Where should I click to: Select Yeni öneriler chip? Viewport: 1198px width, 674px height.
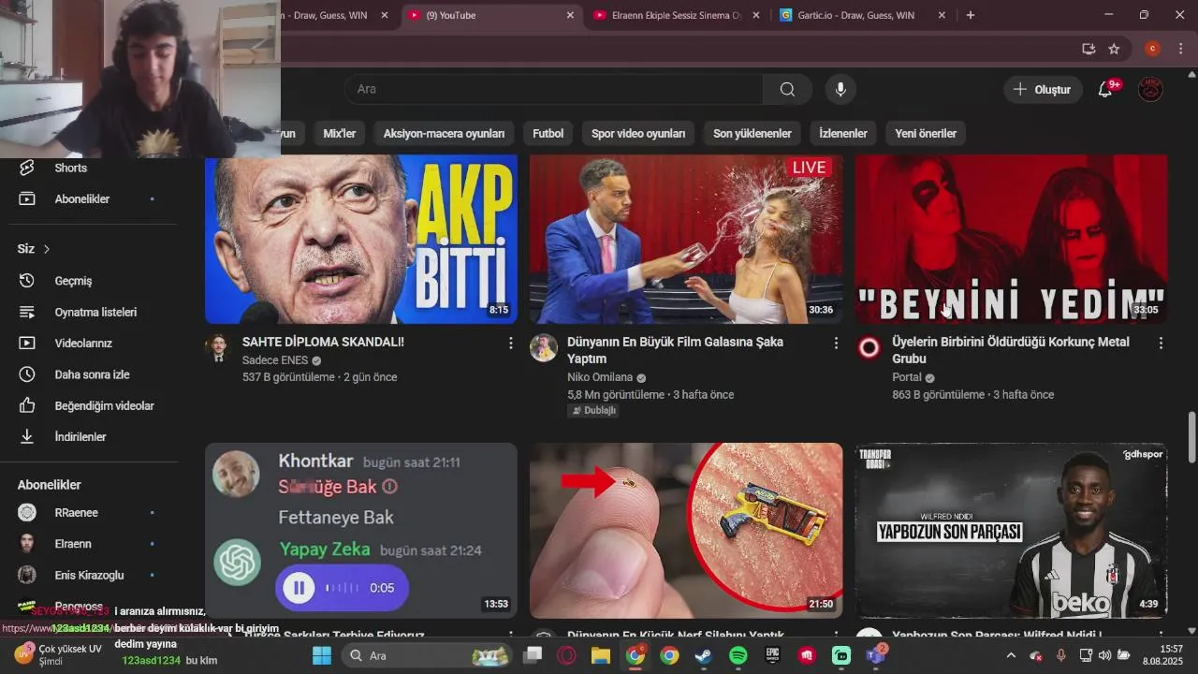pyautogui.click(x=926, y=133)
